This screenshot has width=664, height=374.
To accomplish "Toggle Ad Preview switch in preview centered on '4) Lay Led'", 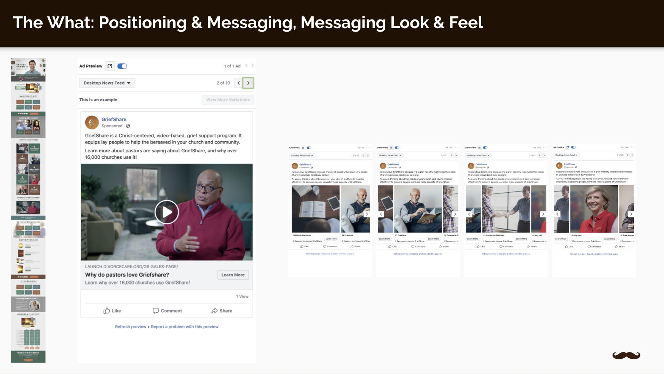I will point(573,147).
